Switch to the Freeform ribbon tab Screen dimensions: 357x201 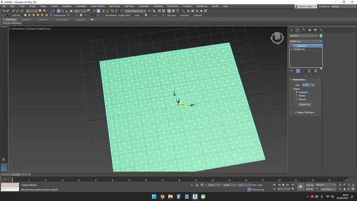click(26, 20)
